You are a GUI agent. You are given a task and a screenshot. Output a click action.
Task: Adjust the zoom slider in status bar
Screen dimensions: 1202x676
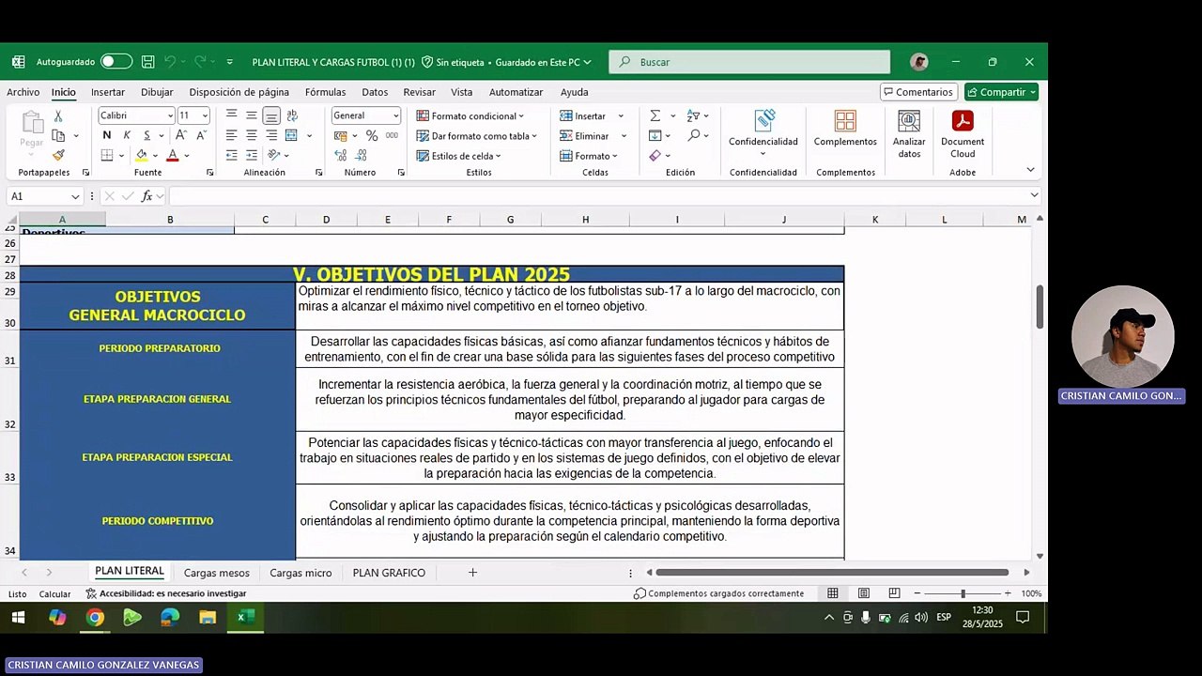click(x=963, y=593)
